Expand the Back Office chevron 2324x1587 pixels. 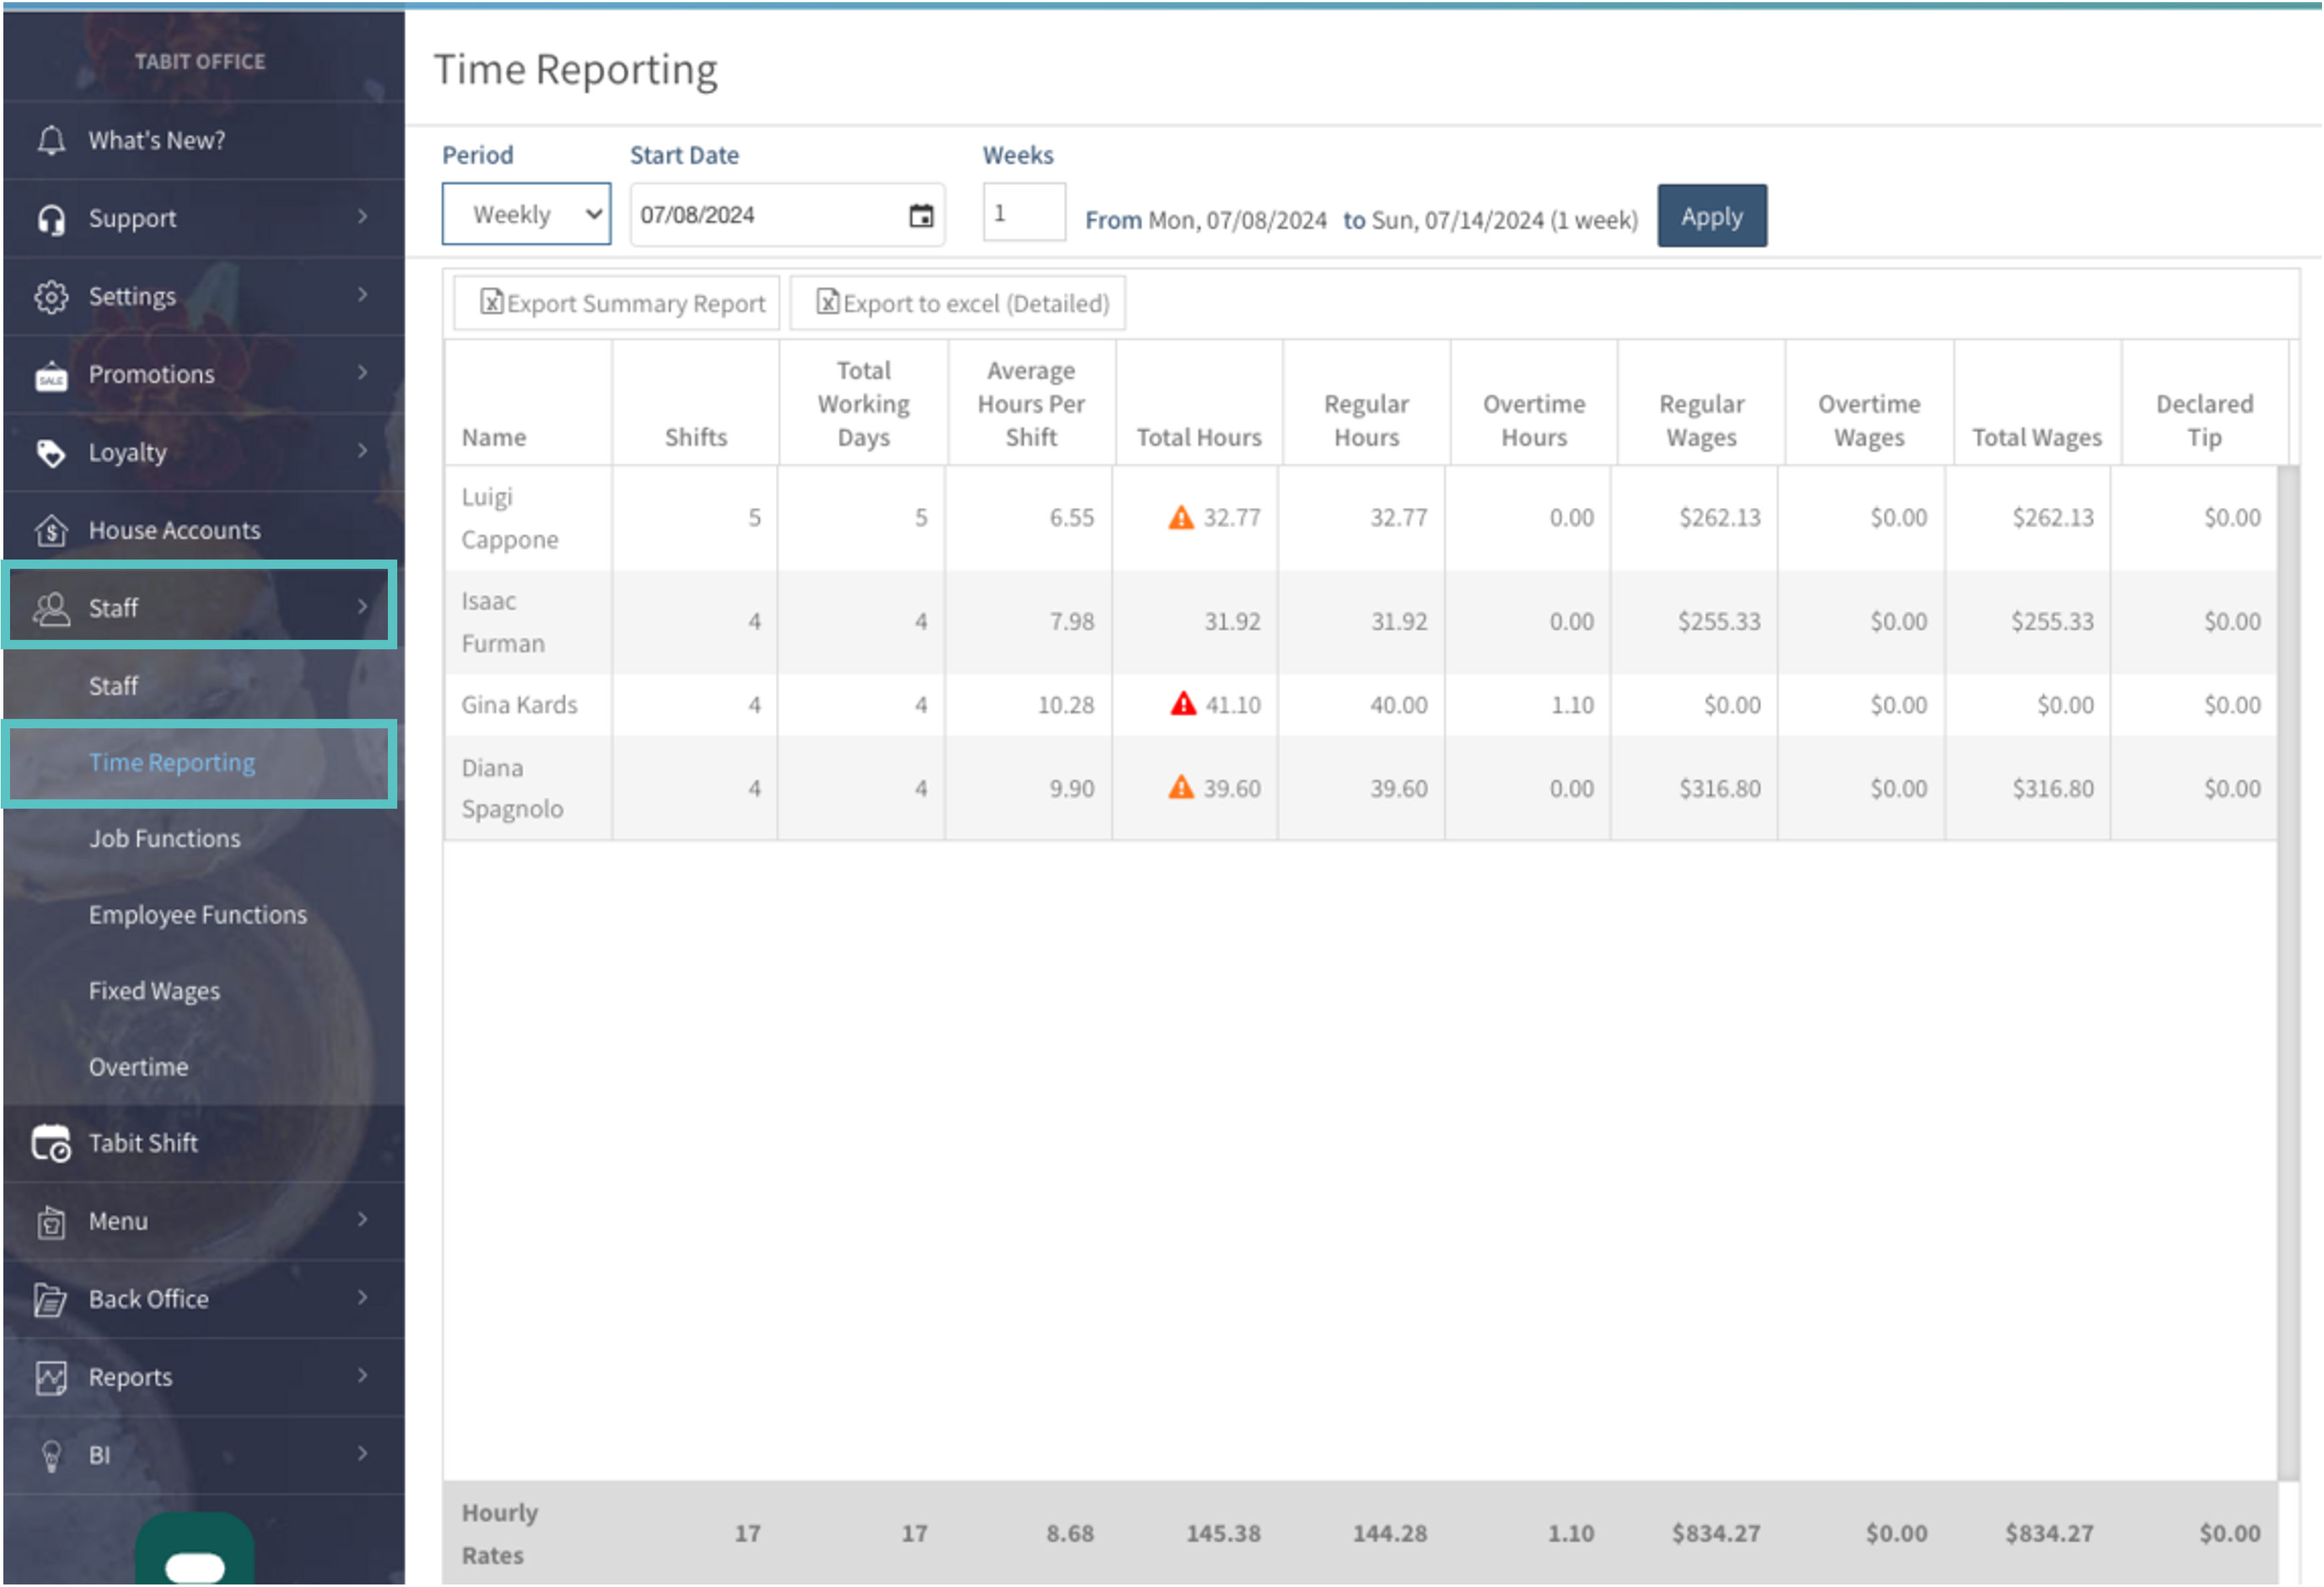pos(362,1298)
